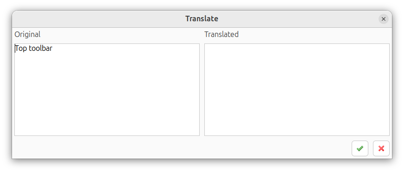
Task: Click the center of the Translated text area
Action: [x=297, y=90]
